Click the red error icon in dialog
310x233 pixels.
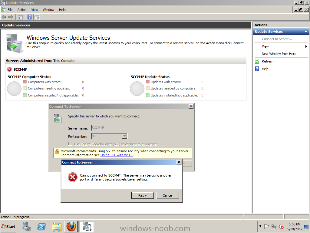pos(73,177)
